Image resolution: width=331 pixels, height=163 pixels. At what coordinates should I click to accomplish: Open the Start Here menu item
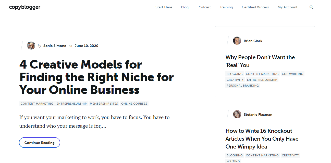point(164,7)
